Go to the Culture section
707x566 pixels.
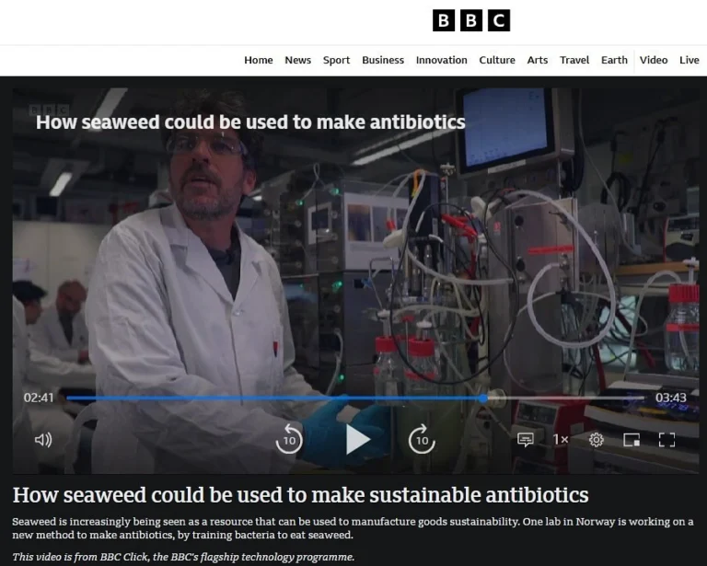pos(497,60)
